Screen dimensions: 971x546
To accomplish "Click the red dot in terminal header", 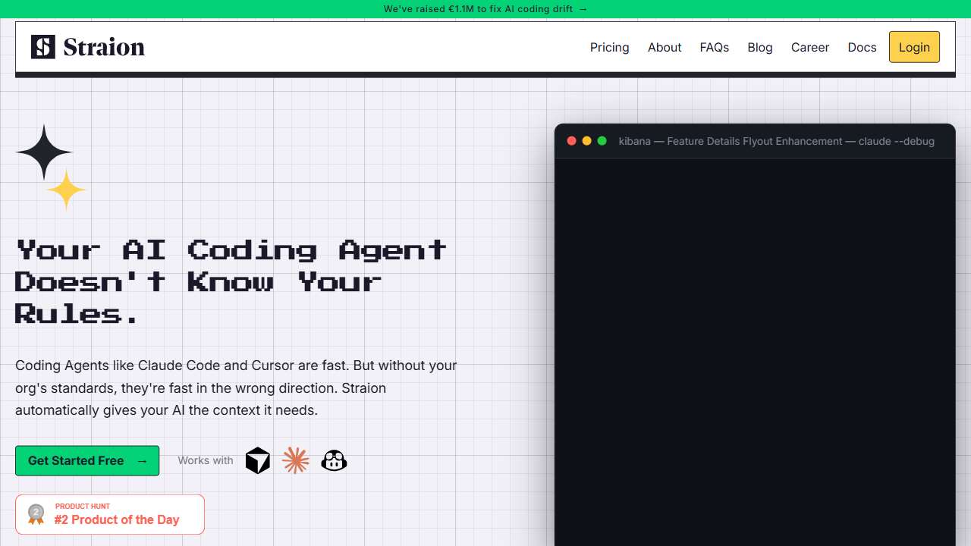I will point(572,141).
